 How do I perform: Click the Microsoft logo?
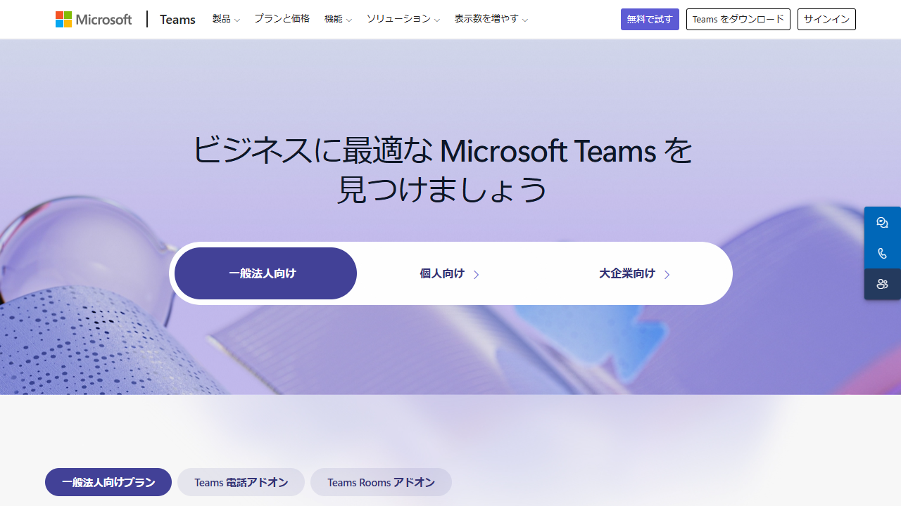(x=94, y=19)
